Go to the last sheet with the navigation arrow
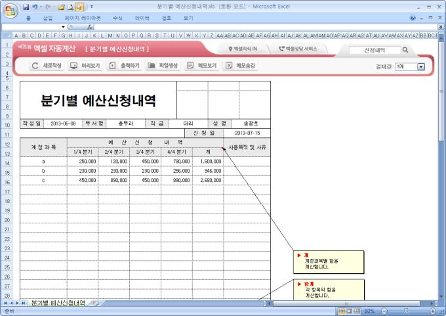 tap(24, 303)
